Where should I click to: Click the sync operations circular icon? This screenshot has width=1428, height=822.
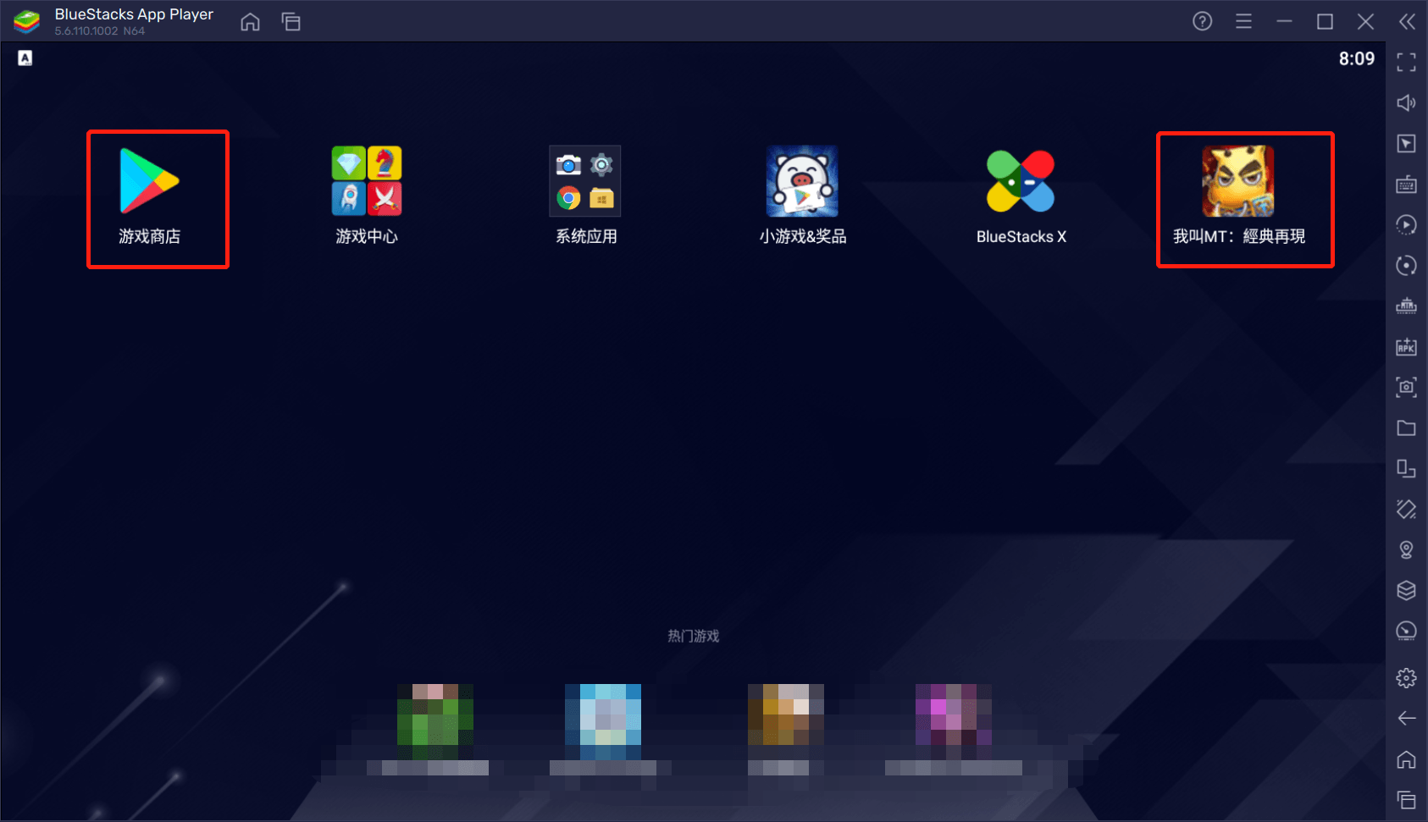click(x=1406, y=265)
